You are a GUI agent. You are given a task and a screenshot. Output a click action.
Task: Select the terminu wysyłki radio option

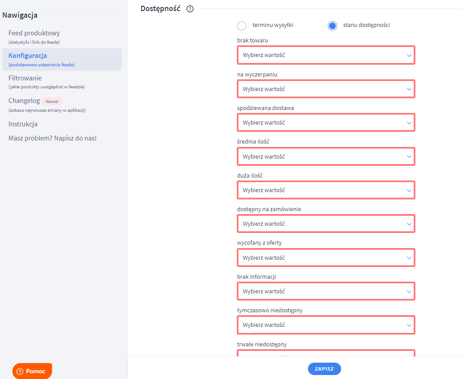[x=242, y=26]
